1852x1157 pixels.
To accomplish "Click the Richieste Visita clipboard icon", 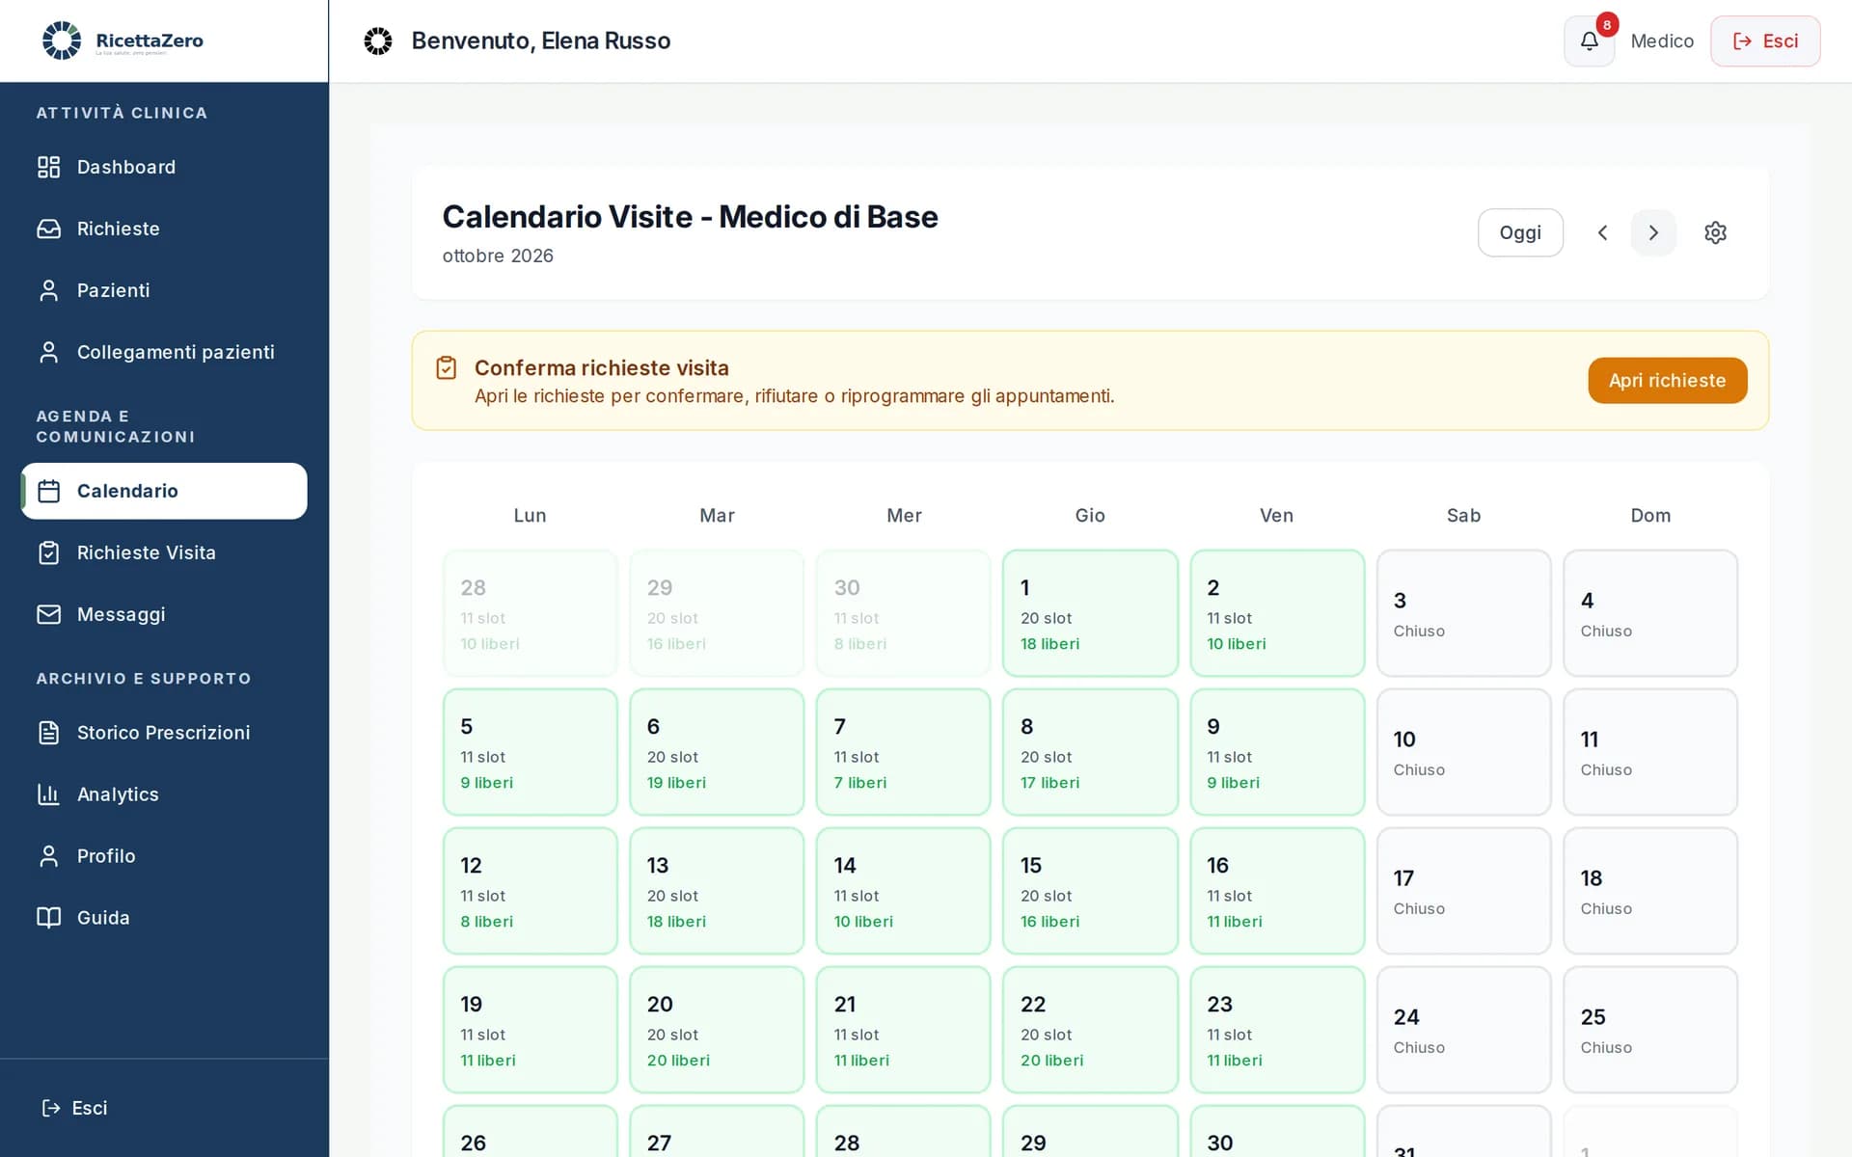I will pos(49,552).
